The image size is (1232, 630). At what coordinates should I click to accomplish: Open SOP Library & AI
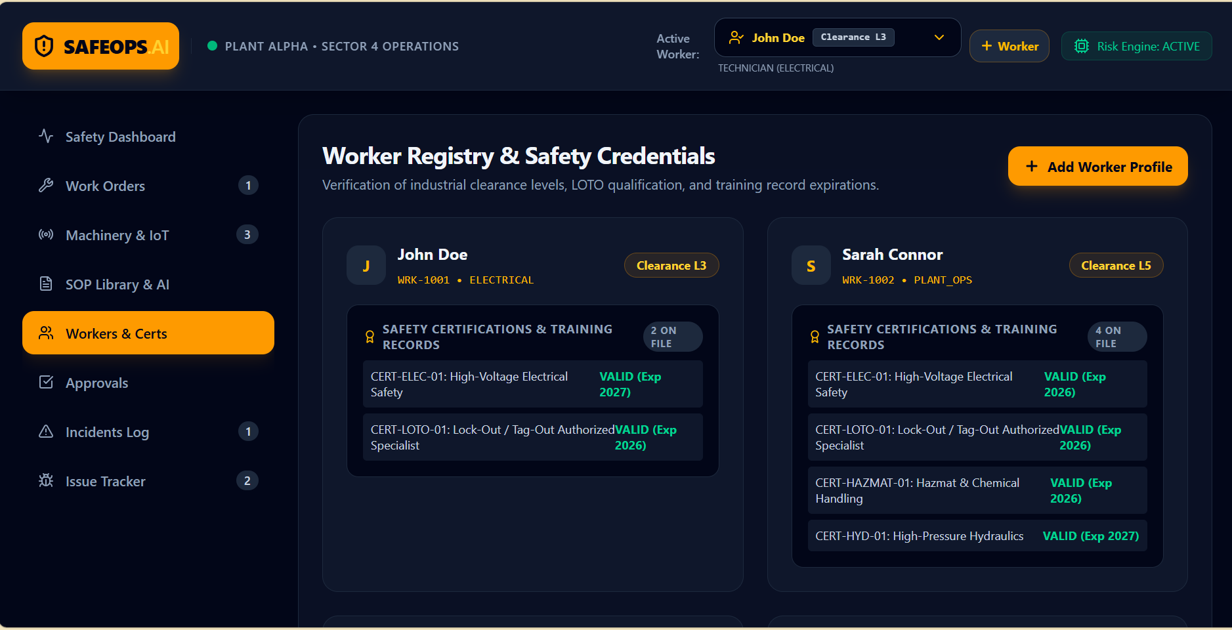pyautogui.click(x=148, y=284)
